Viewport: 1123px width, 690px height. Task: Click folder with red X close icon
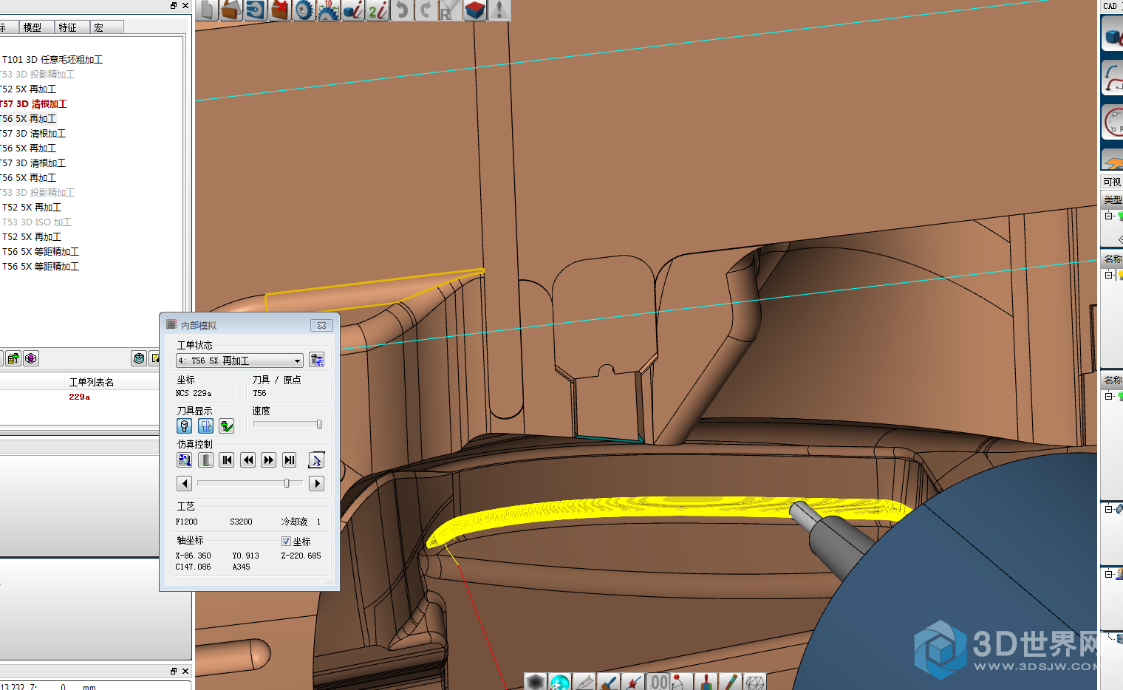point(280,10)
